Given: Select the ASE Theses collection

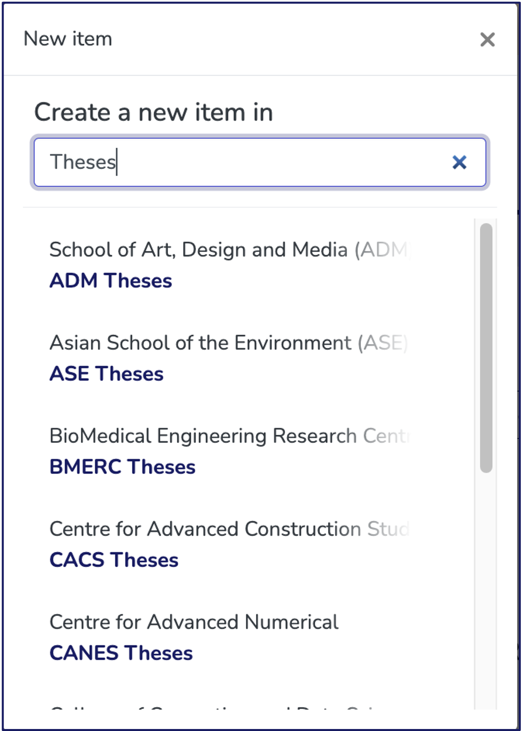Looking at the screenshot, I should tap(106, 374).
